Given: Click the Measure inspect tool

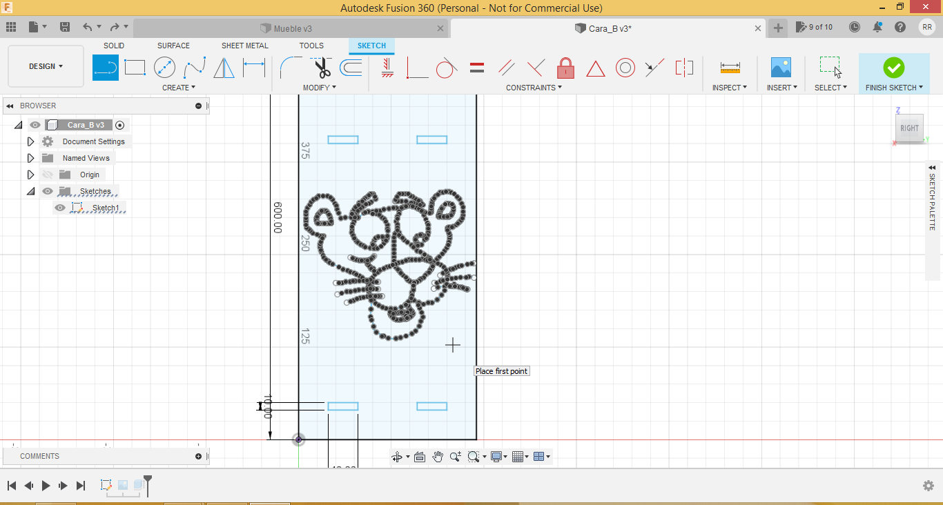Looking at the screenshot, I should [730, 68].
